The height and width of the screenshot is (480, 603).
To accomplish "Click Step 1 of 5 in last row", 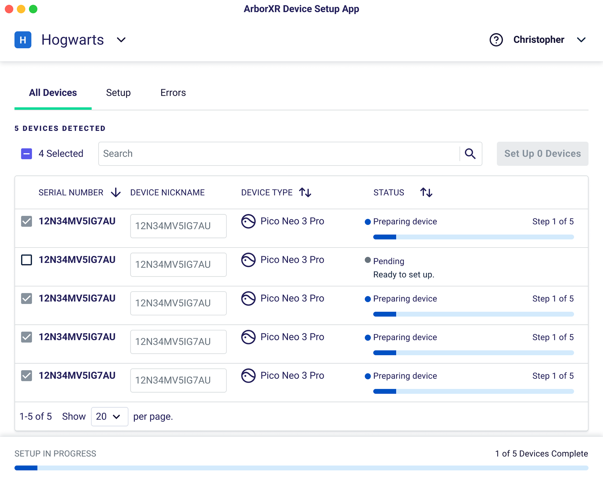I will tap(553, 376).
